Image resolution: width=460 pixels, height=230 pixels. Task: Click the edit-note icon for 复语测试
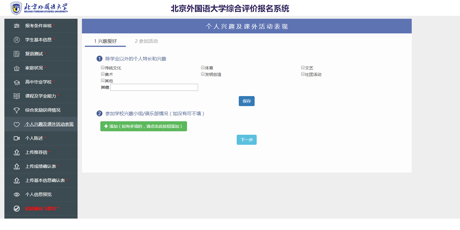(x=17, y=54)
